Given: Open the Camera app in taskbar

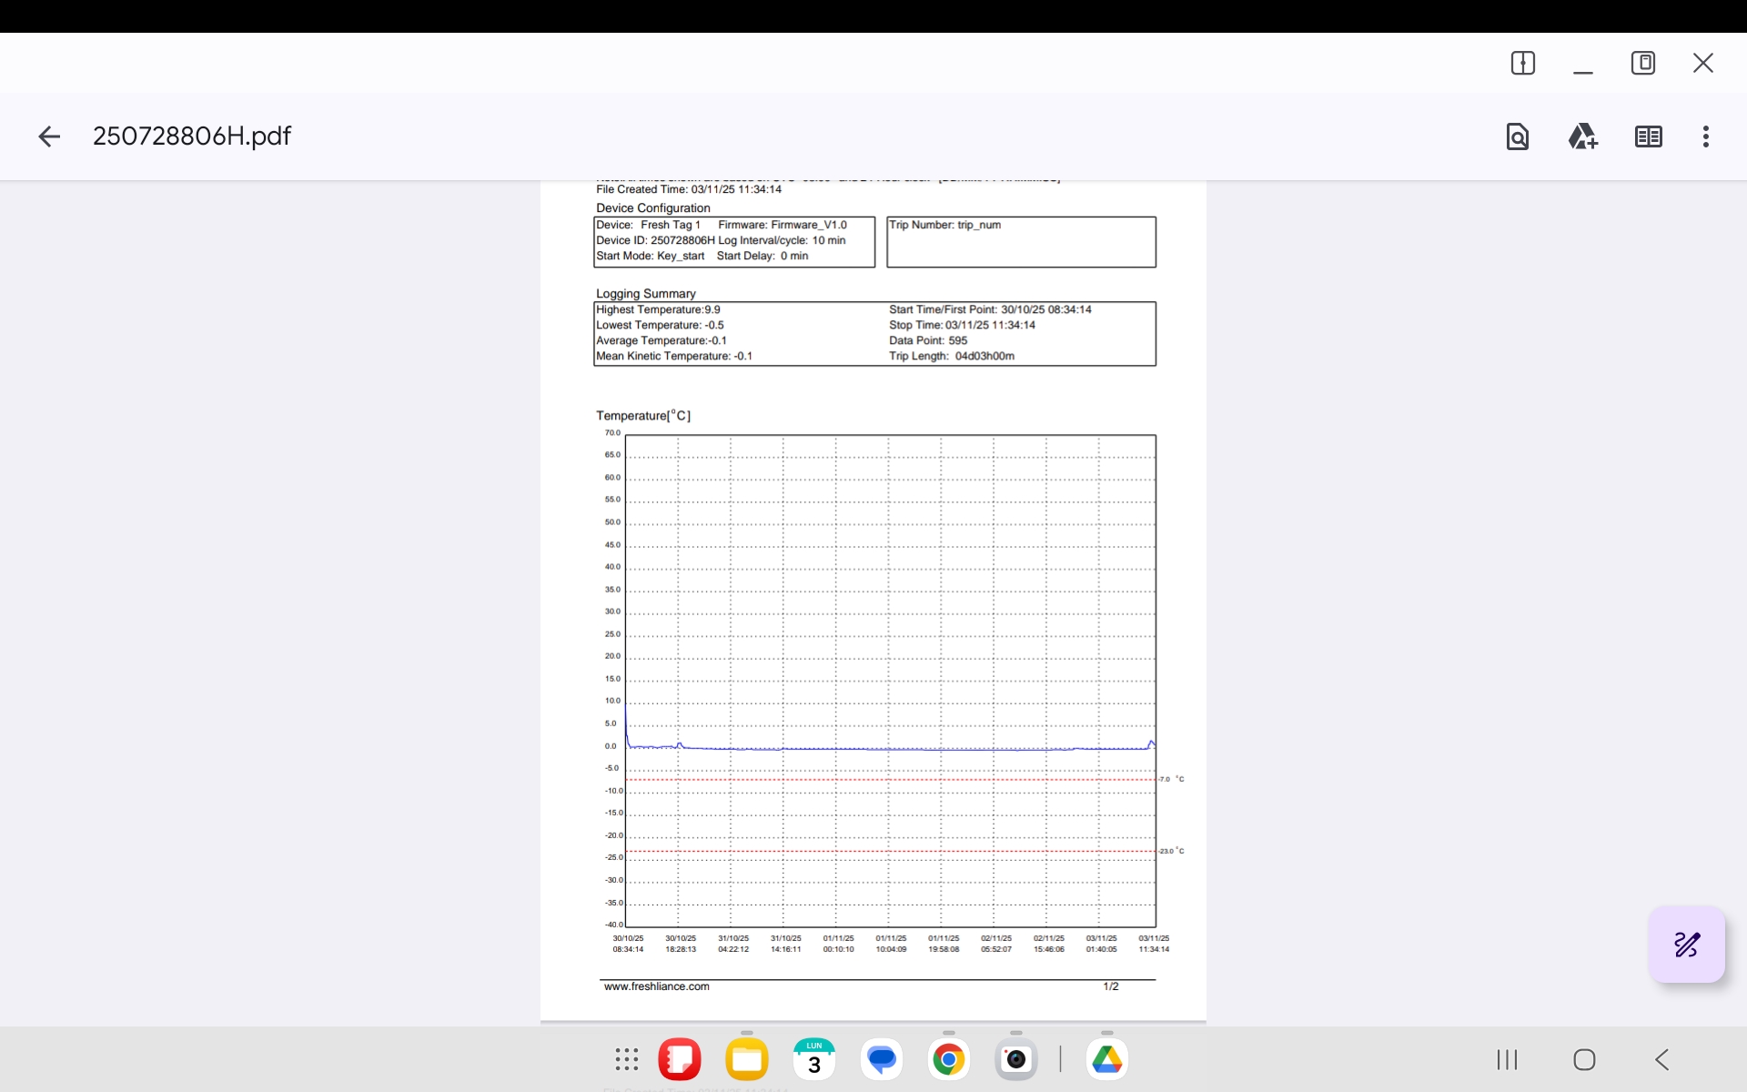Looking at the screenshot, I should coord(1015,1059).
